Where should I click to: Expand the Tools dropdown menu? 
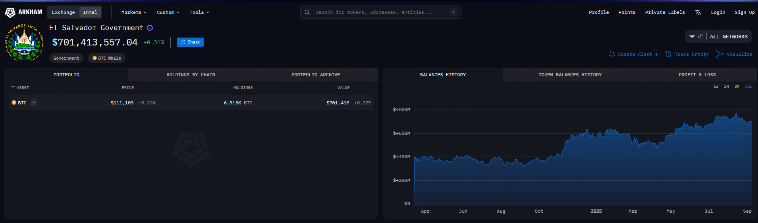click(199, 12)
